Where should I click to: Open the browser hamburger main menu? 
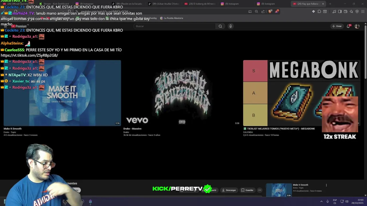pos(363,11)
